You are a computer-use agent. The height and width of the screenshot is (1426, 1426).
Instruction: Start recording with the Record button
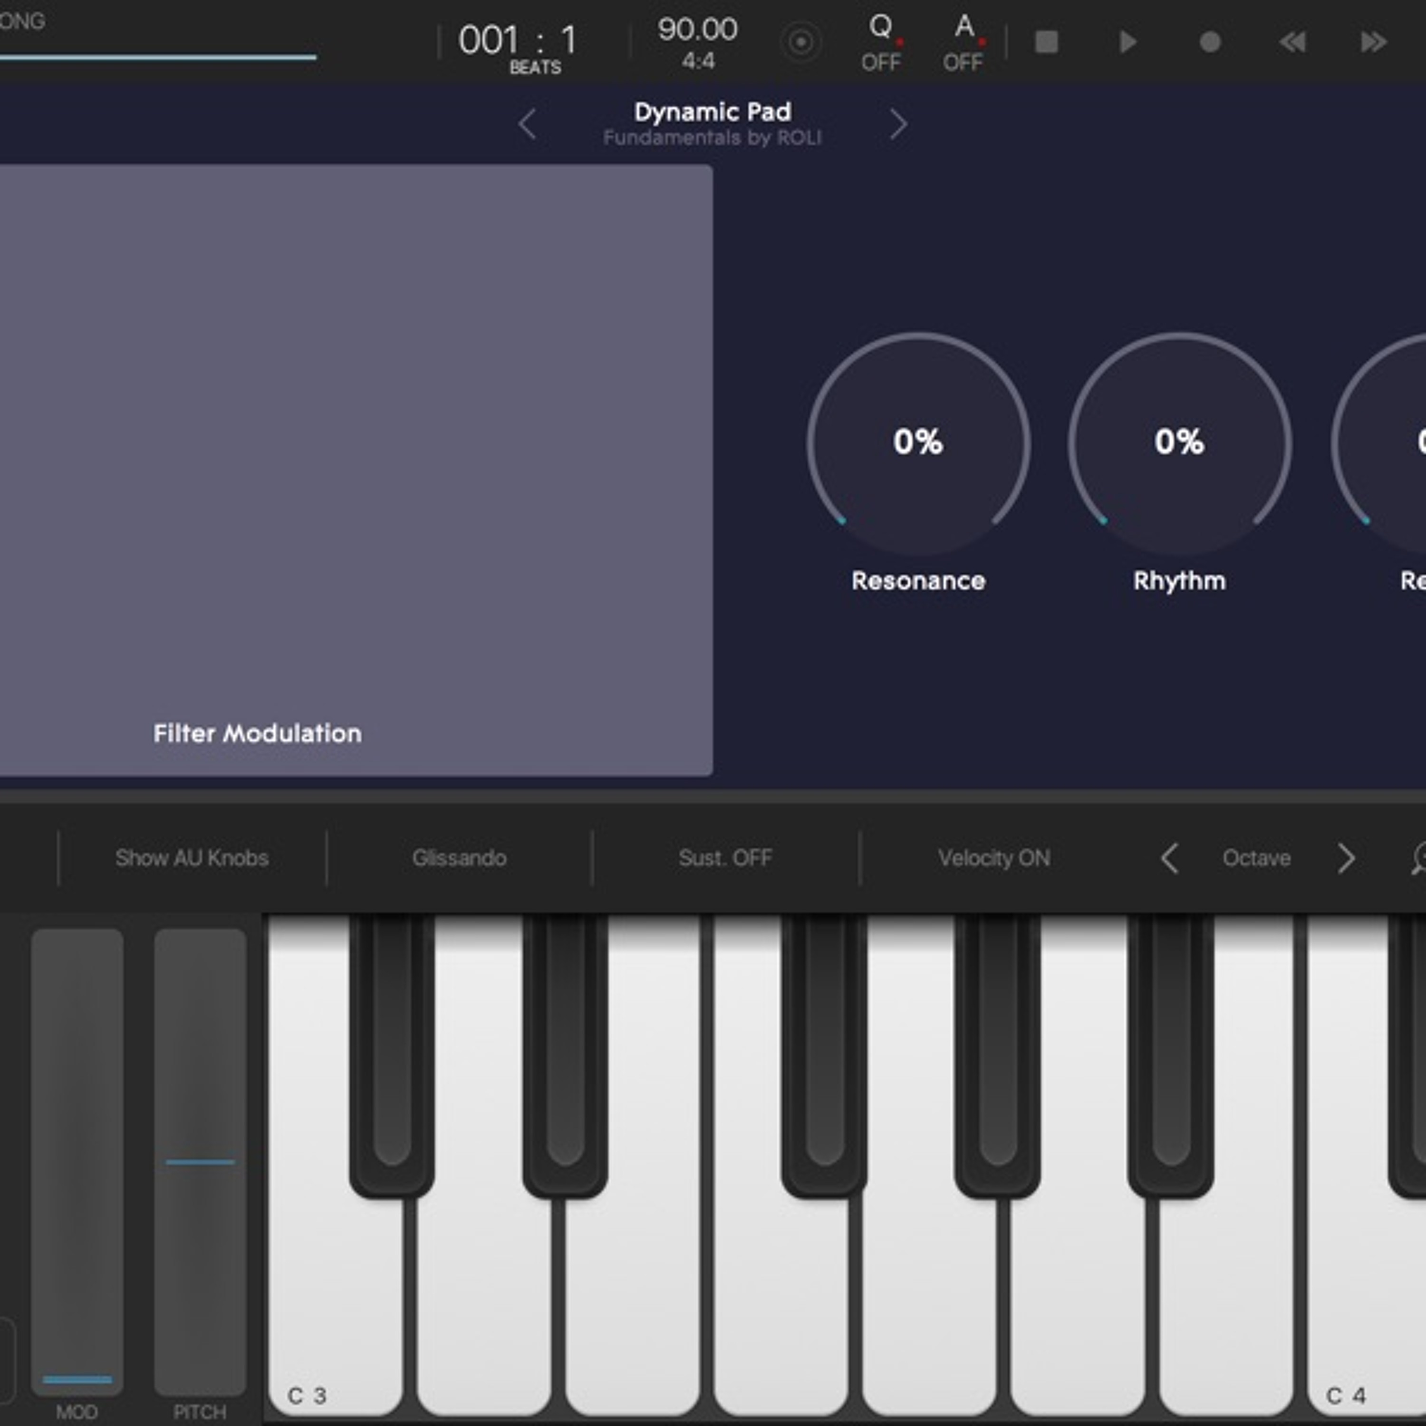(1210, 42)
